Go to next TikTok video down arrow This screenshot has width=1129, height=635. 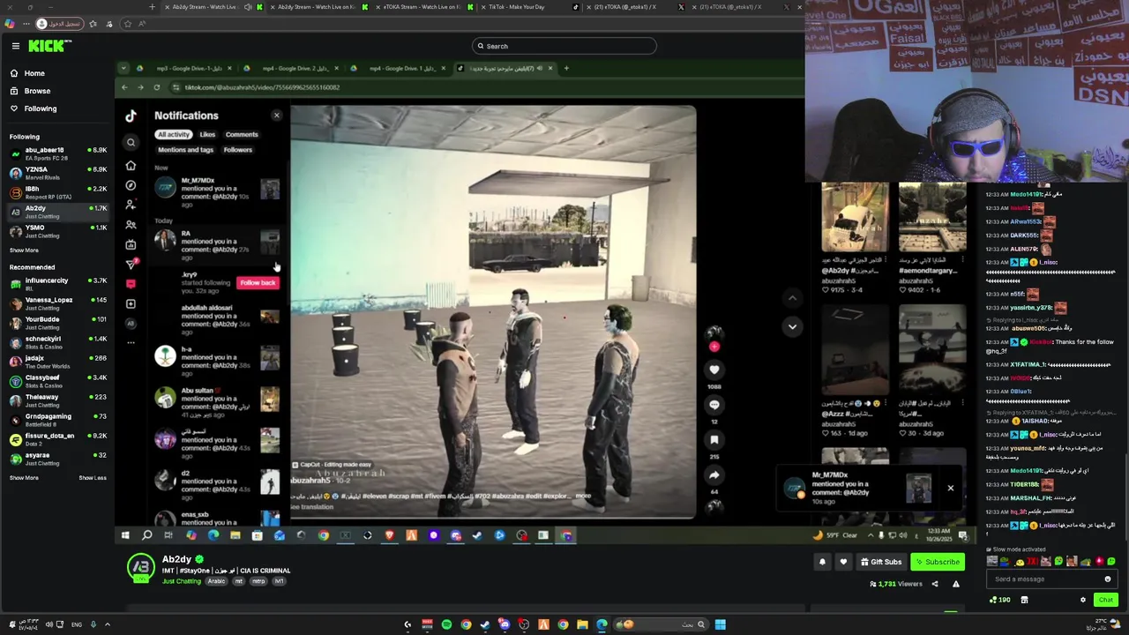(x=792, y=326)
